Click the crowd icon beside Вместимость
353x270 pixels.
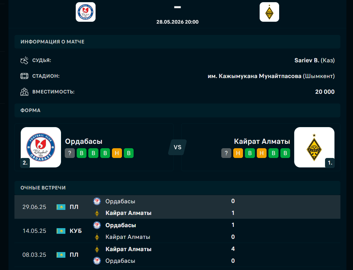[24, 92]
